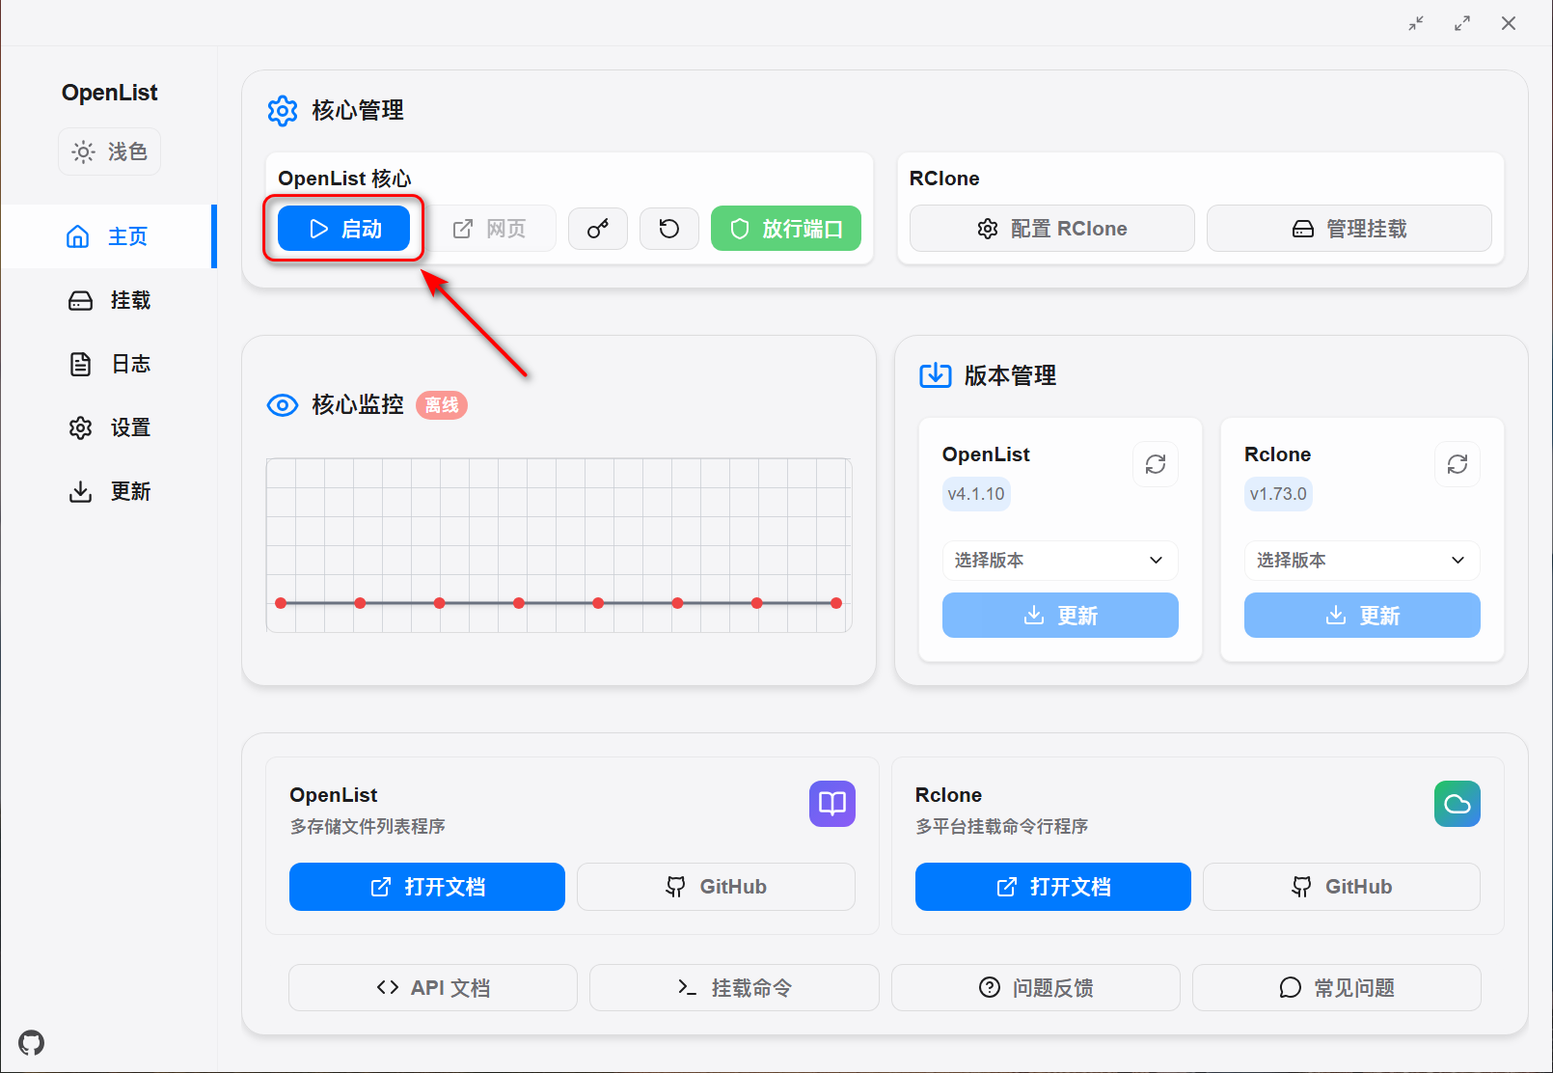Refresh the Rclone version info
Screen dimensions: 1553x1073
tap(1457, 464)
